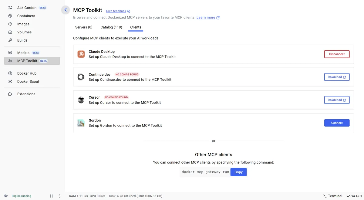Copy the docker mcp gateway command
The width and height of the screenshot is (364, 200).
point(238,172)
